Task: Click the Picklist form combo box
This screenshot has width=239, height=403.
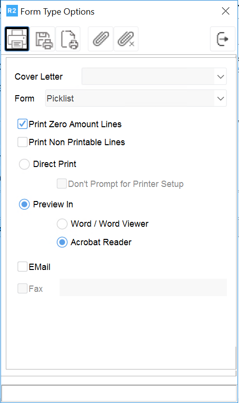Action: [x=136, y=98]
